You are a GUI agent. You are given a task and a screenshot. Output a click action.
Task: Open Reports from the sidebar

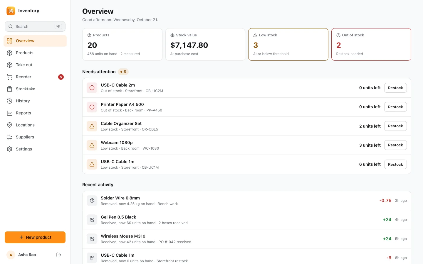(35, 113)
